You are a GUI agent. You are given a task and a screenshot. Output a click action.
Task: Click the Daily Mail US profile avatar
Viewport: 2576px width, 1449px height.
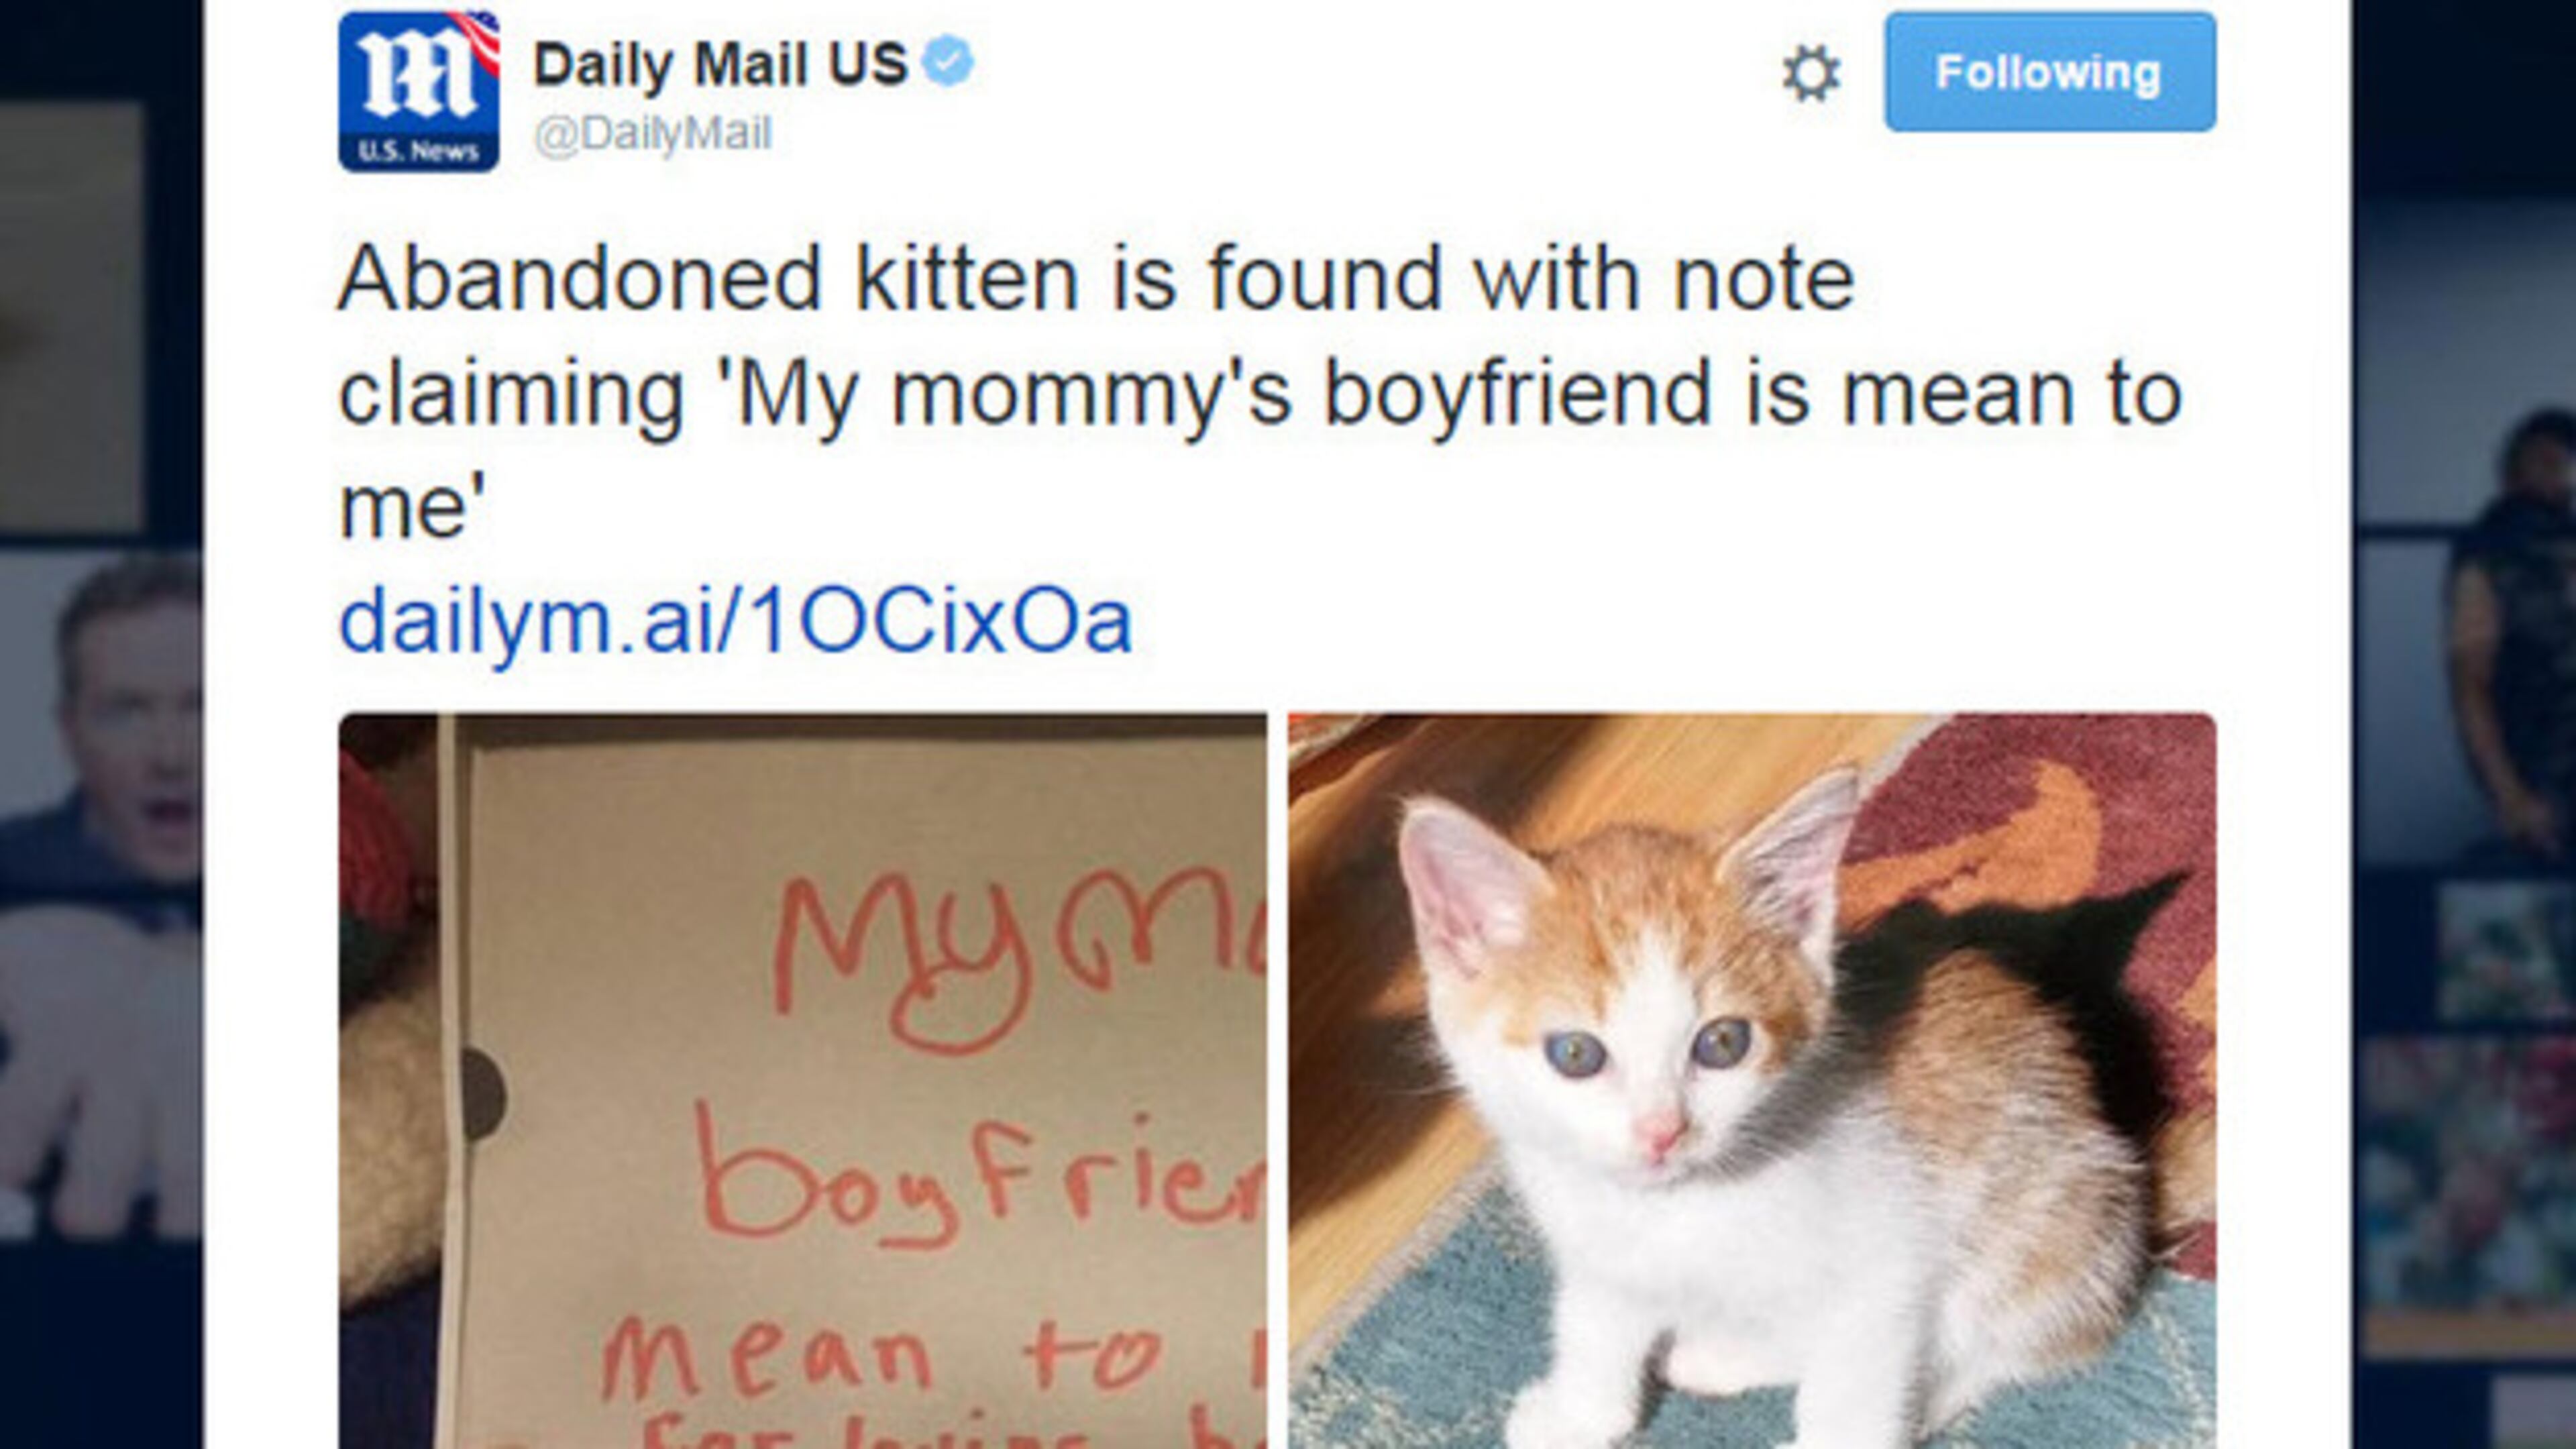(418, 91)
